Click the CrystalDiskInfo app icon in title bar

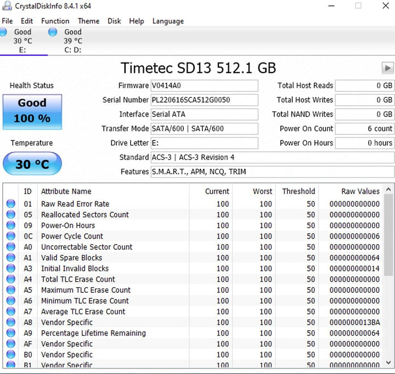(7, 5)
